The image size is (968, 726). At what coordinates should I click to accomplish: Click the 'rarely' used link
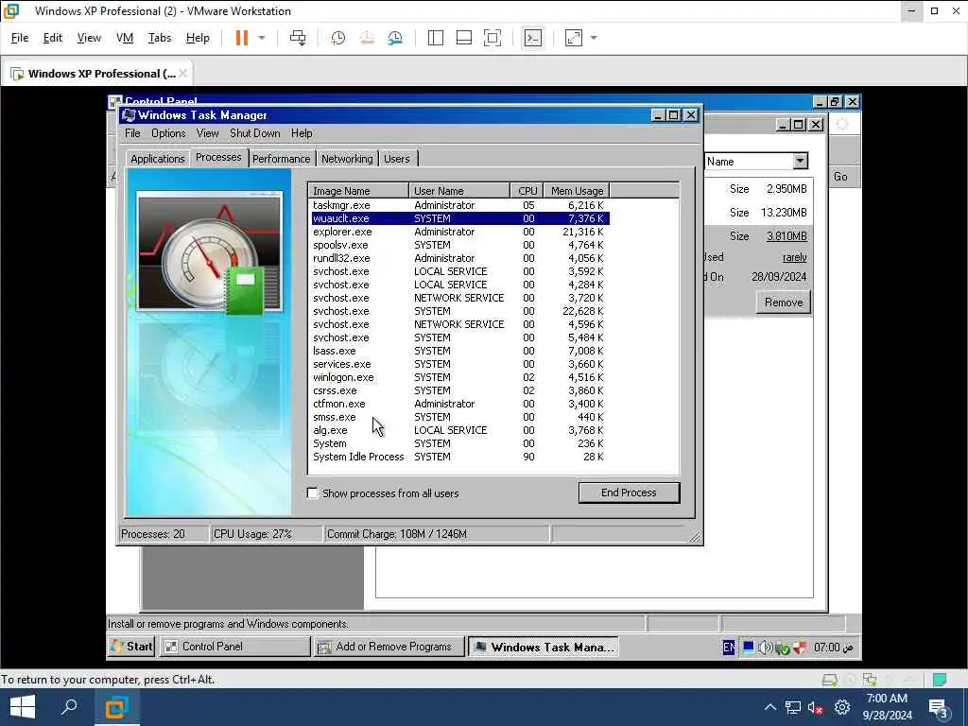(794, 257)
